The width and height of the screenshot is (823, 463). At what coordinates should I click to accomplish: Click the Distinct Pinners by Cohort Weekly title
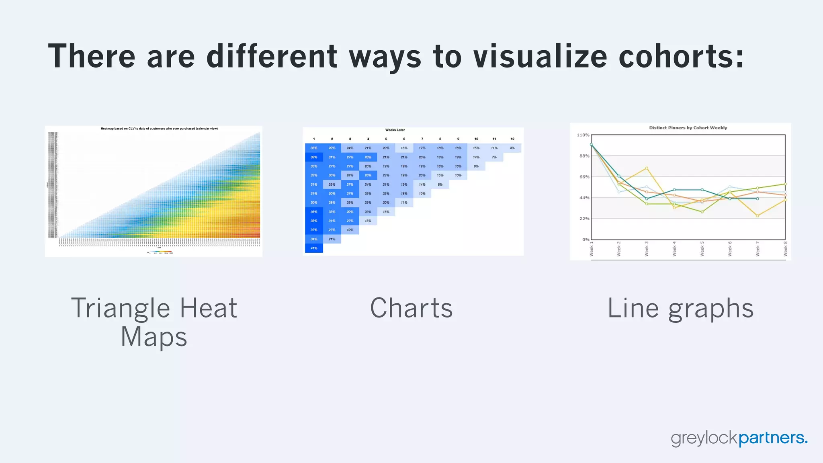pos(688,128)
